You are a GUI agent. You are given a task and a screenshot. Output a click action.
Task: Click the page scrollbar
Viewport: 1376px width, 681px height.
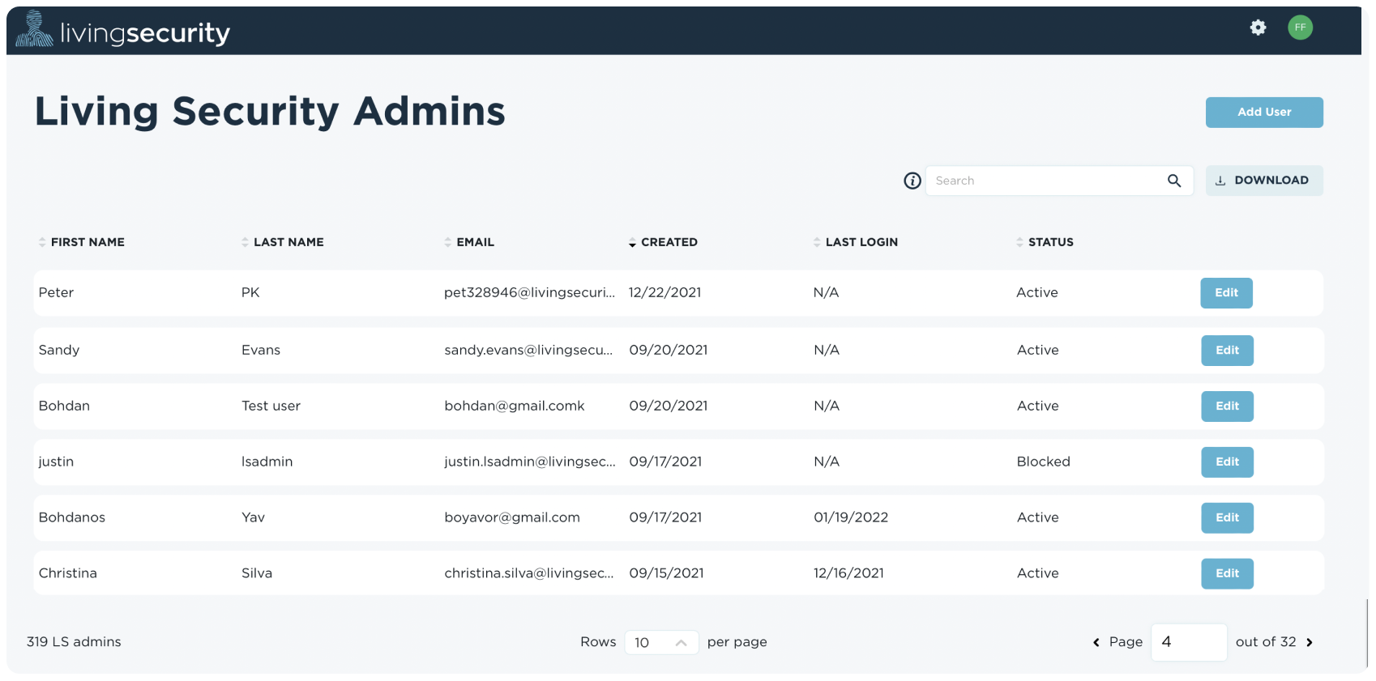1367,633
